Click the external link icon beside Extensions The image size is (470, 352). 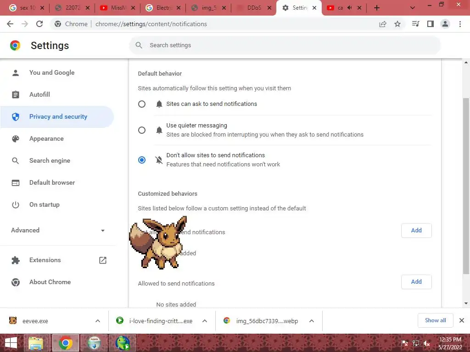pyautogui.click(x=103, y=260)
